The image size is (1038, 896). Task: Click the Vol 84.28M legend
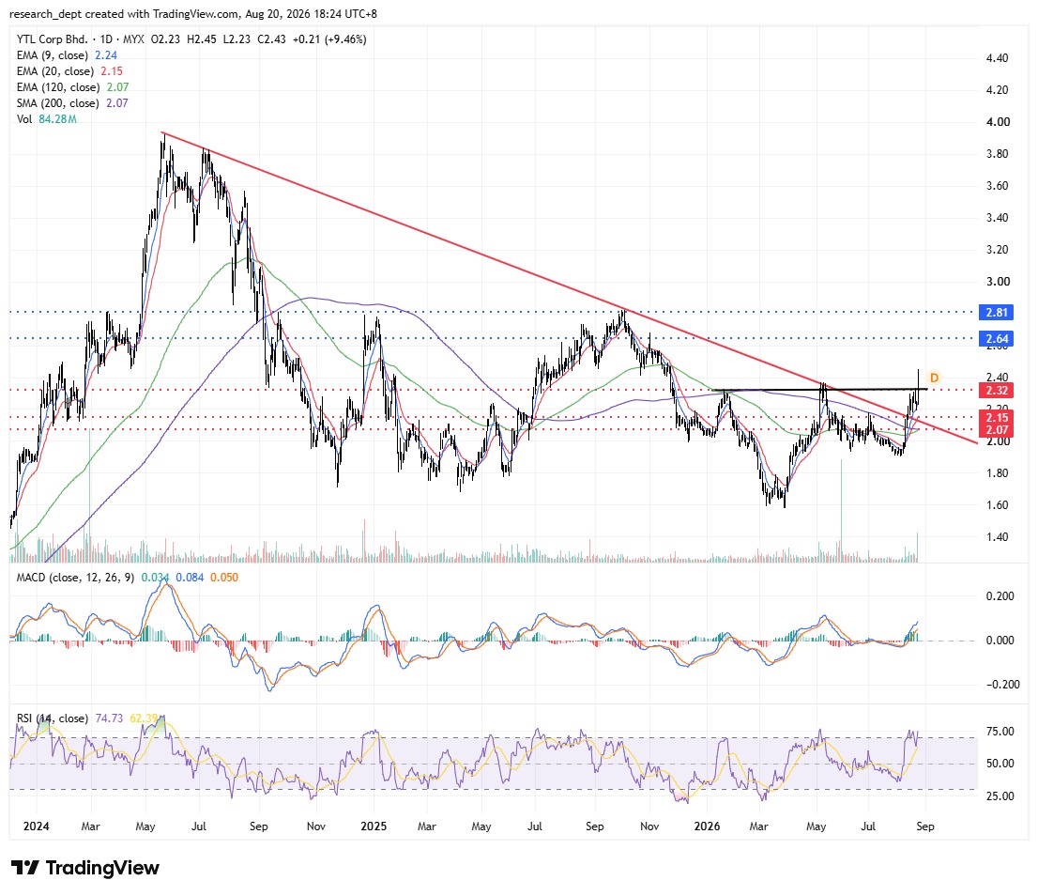[x=46, y=119]
